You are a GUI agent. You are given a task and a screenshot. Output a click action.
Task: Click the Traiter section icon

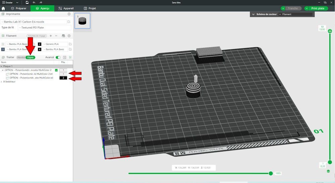click(x=3, y=57)
